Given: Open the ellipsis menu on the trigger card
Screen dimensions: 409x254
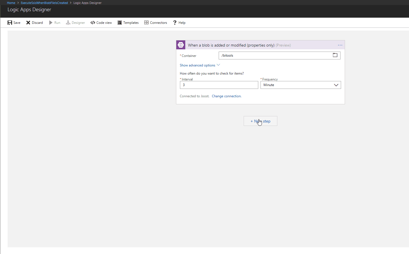Looking at the screenshot, I should pyautogui.click(x=340, y=45).
